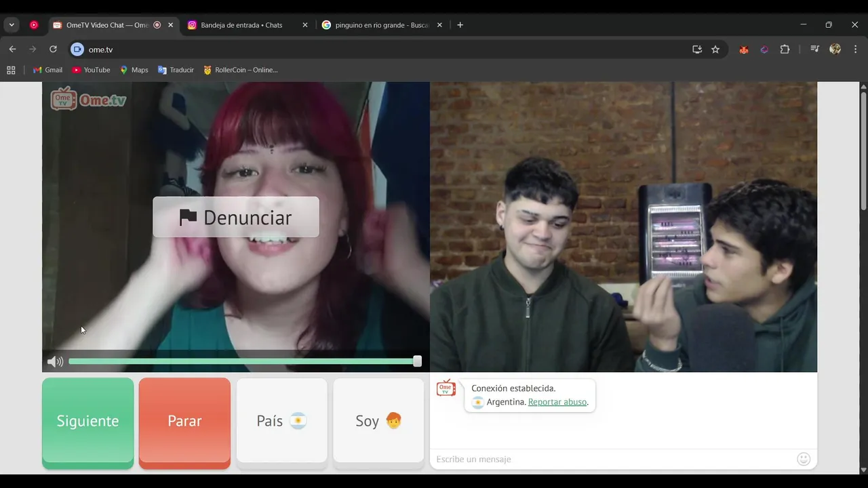Click the volume slider handle
The image size is (868, 488).
coord(417,361)
